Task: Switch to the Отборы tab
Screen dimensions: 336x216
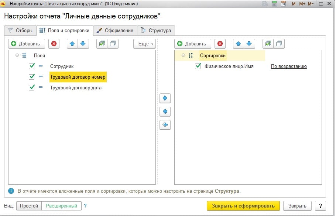Action: 20,30
